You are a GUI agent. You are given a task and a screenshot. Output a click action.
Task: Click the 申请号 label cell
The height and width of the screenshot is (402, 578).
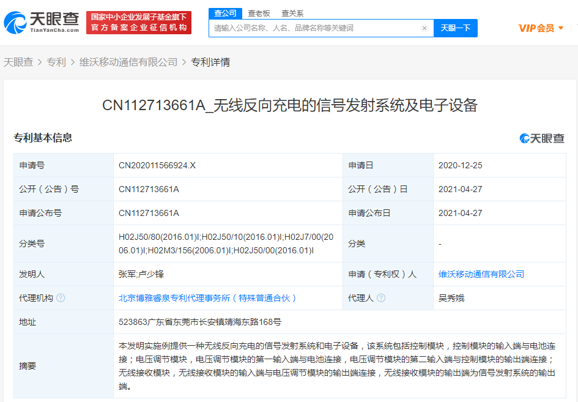click(x=64, y=165)
